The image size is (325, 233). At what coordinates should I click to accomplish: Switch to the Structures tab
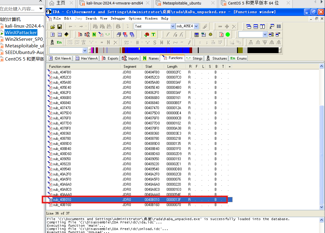coord(217,58)
